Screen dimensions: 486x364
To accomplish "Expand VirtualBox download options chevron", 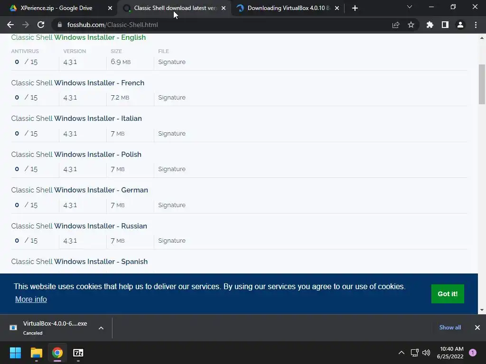I will pos(101,328).
